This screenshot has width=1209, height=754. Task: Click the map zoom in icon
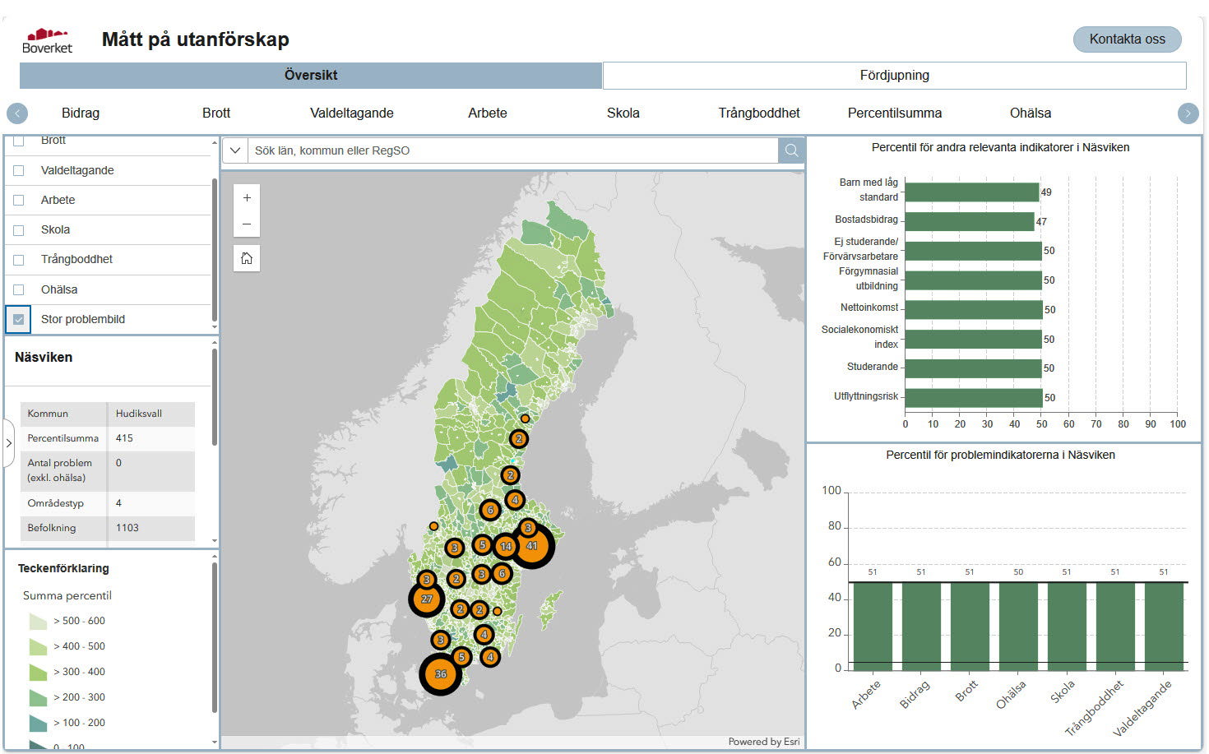click(x=247, y=197)
